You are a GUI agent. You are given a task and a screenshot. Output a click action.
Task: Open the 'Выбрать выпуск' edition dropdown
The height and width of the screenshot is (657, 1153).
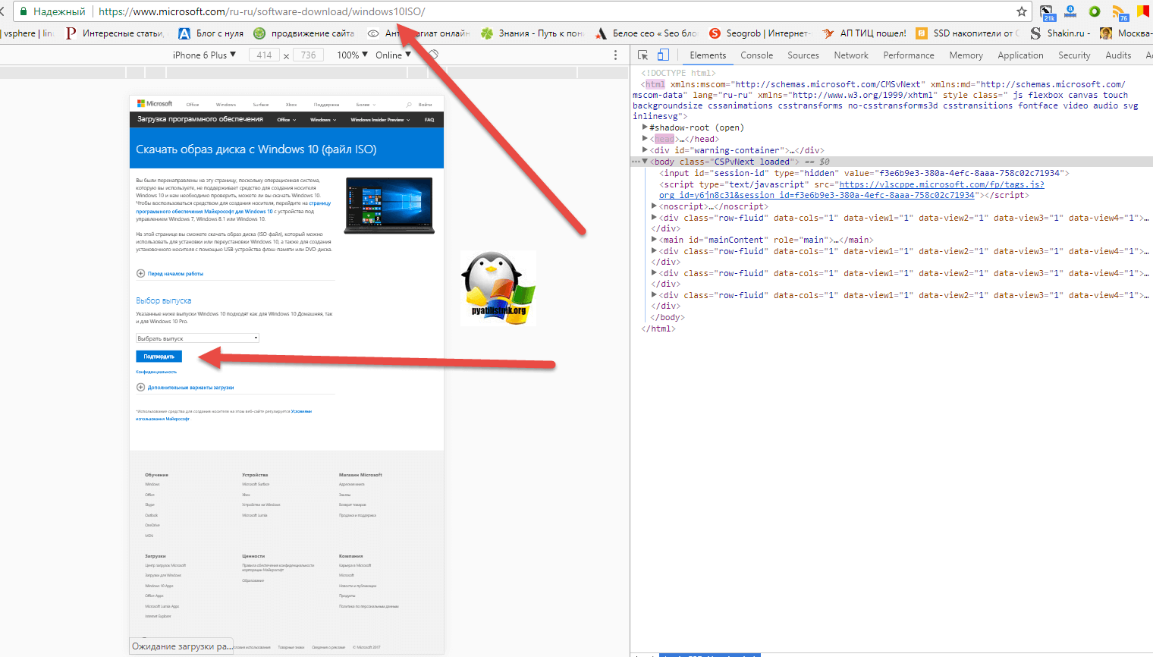197,338
